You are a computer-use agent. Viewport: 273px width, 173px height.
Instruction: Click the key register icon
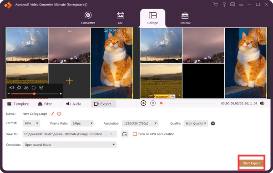[x=224, y=5]
